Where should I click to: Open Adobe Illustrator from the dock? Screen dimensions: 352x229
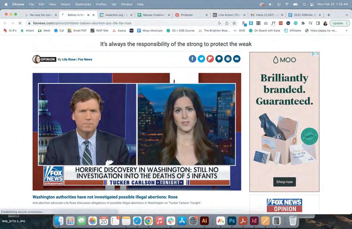coord(204,221)
